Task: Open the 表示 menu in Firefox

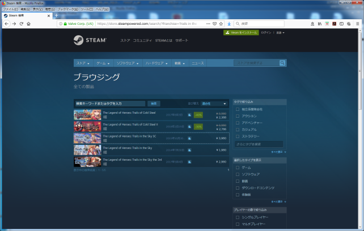Action: pyautogui.click(x=37, y=9)
